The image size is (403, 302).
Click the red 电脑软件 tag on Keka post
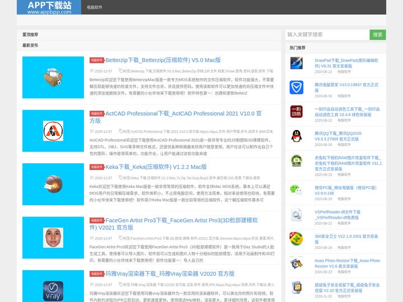pyautogui.click(x=97, y=167)
